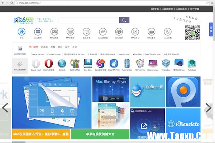Open the NeoOffice for mac link
Viewport: 215px width, 143px height.
pyautogui.click(x=153, y=55)
